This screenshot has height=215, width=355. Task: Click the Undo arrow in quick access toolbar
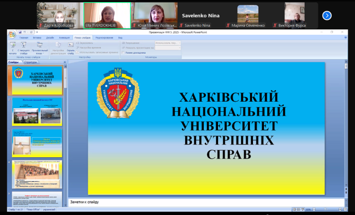pos(24,32)
